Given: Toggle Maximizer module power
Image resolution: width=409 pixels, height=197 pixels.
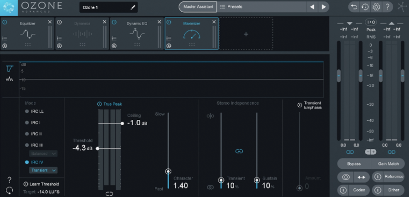Looking at the screenshot, I should [x=169, y=22].
